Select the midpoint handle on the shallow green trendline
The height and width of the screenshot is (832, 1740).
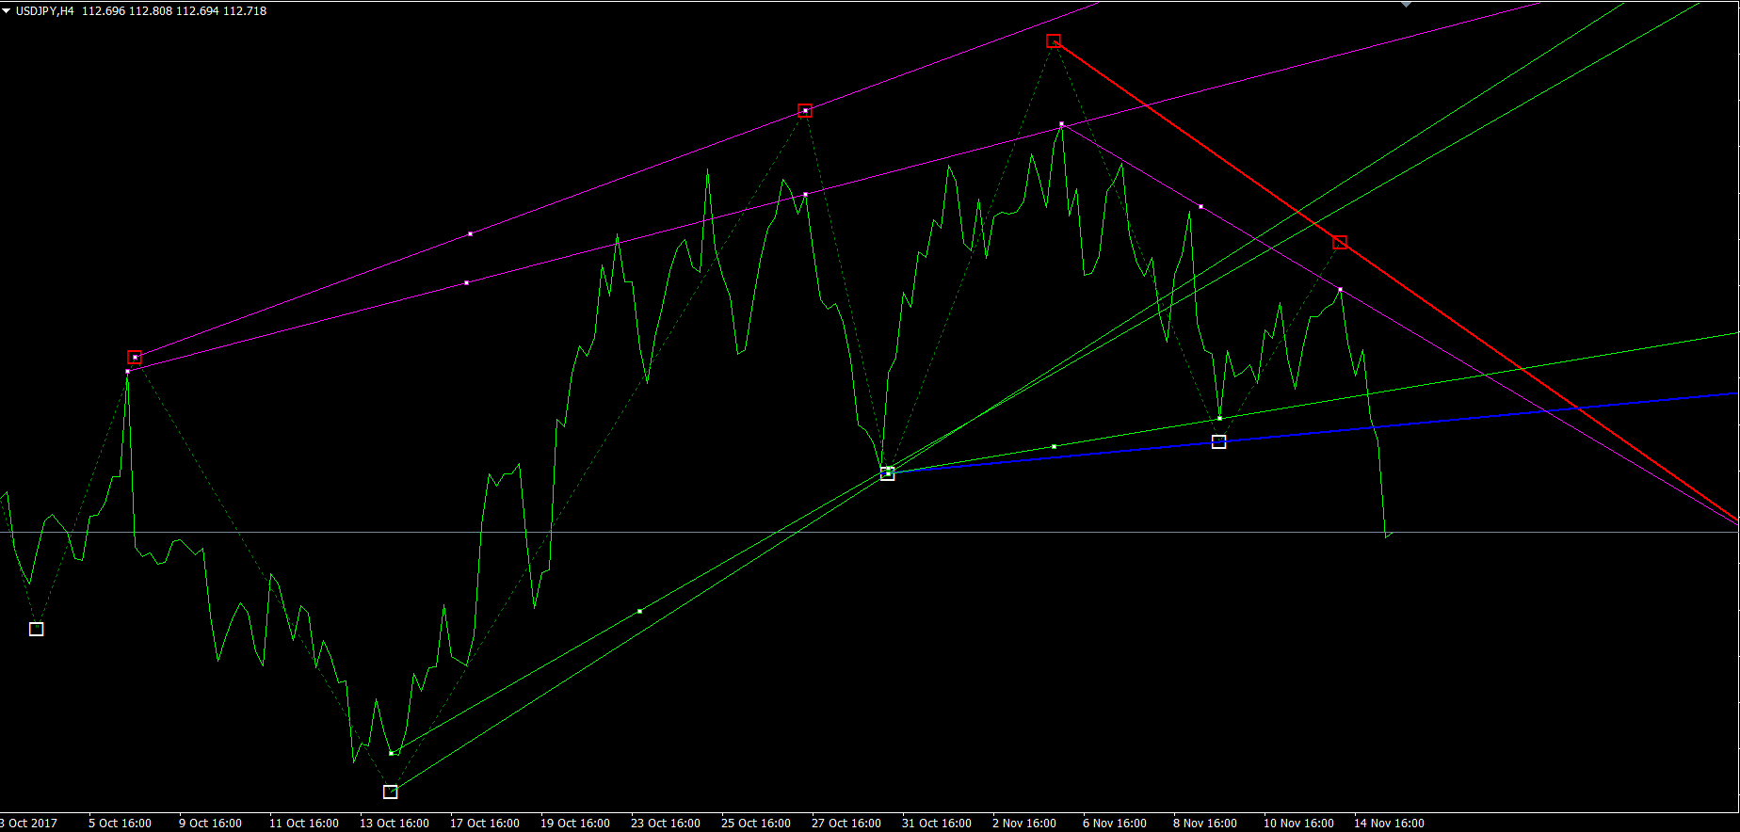pos(1054,446)
